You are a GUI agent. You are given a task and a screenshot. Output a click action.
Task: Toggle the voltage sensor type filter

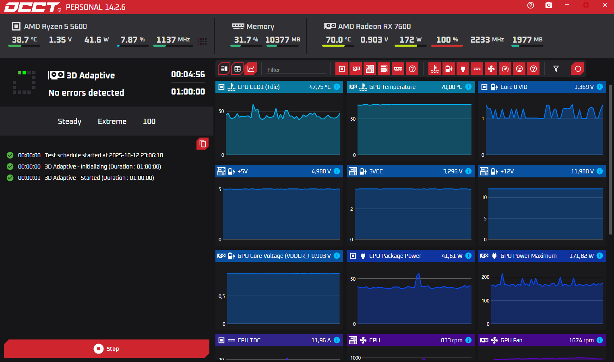click(449, 69)
